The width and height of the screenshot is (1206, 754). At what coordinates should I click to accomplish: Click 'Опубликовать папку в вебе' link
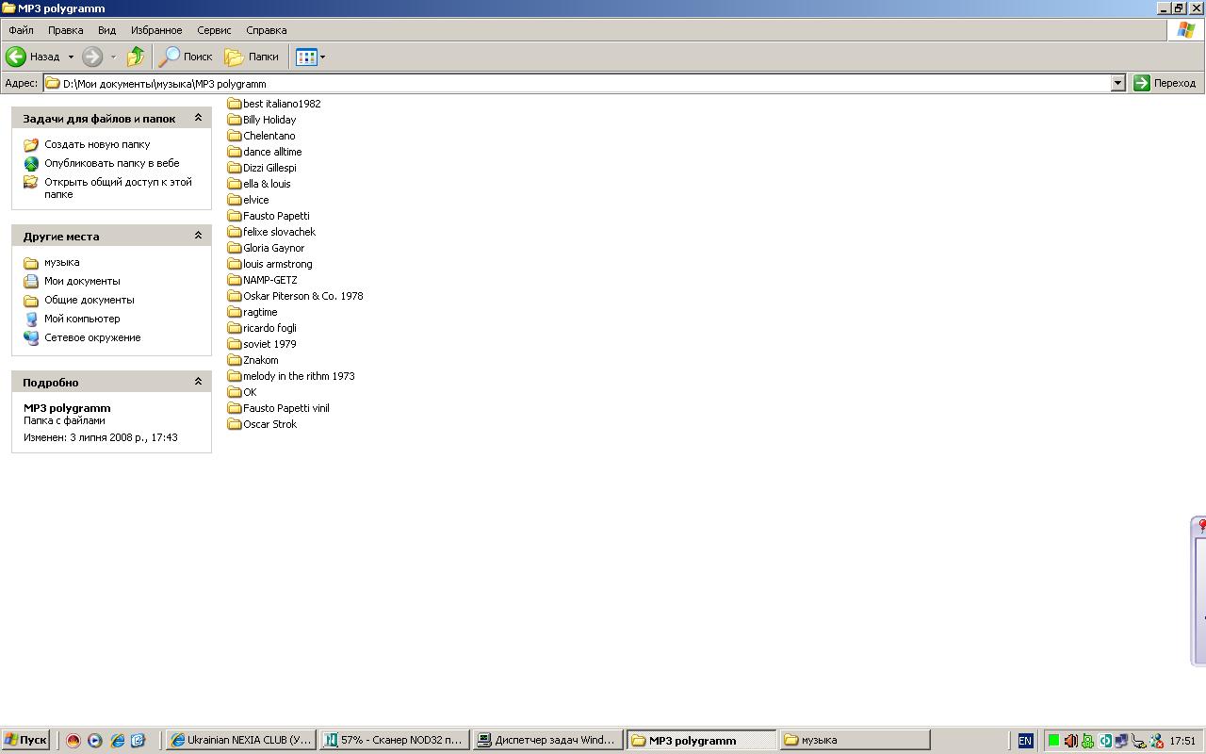(111, 163)
